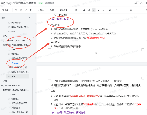Viewport: 147px width, 115px height.
Task: Jump to outline item (5) 案例：恒丰信息
Action: point(18,112)
